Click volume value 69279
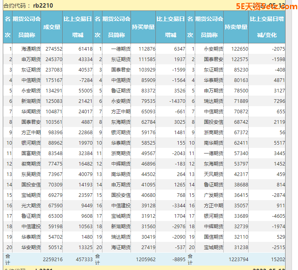Viewport: 298px width, 270px height. 55,195
